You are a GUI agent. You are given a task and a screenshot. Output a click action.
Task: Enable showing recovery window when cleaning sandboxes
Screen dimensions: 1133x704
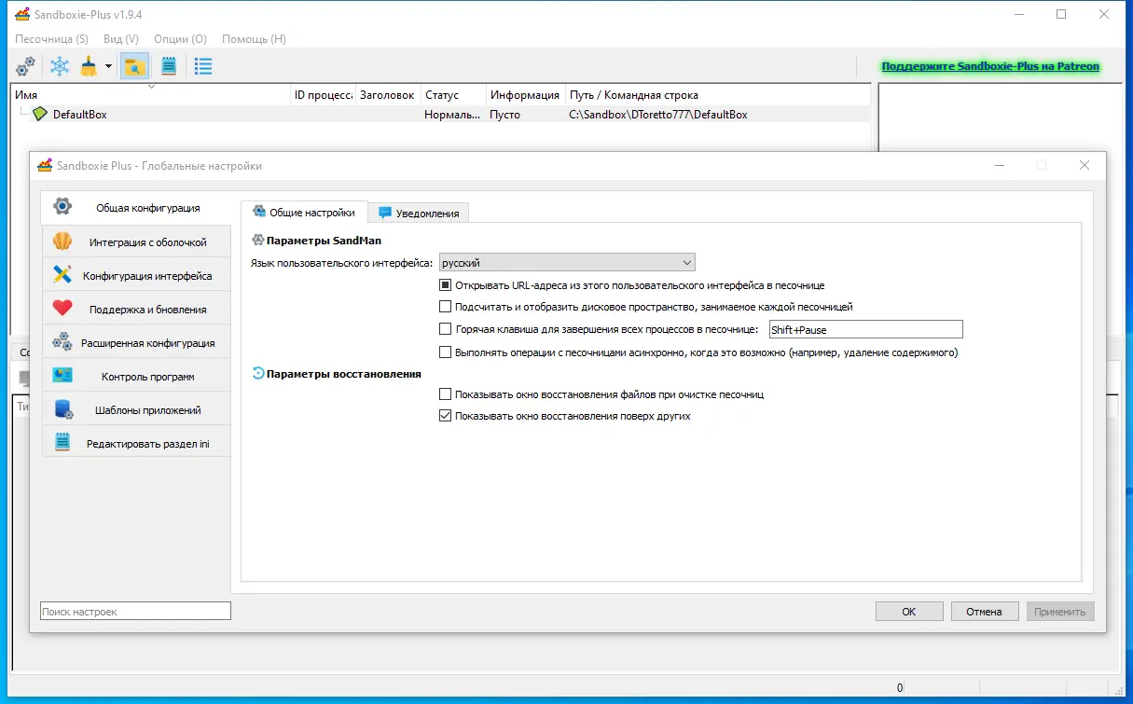click(445, 394)
